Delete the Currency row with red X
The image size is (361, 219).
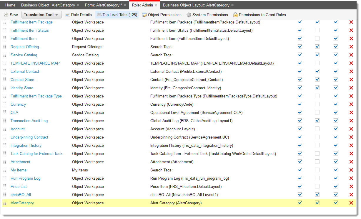(351, 104)
